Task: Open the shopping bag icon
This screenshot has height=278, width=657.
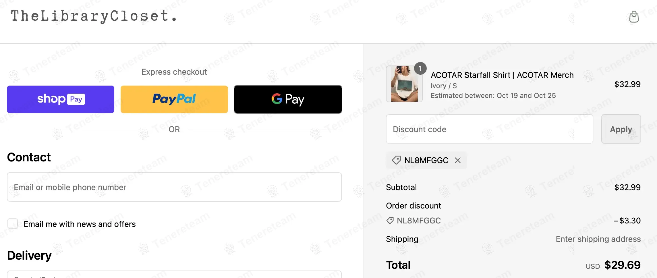Action: [x=634, y=17]
